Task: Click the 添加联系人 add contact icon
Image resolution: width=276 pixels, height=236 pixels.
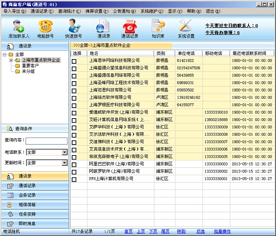Action: (18, 26)
